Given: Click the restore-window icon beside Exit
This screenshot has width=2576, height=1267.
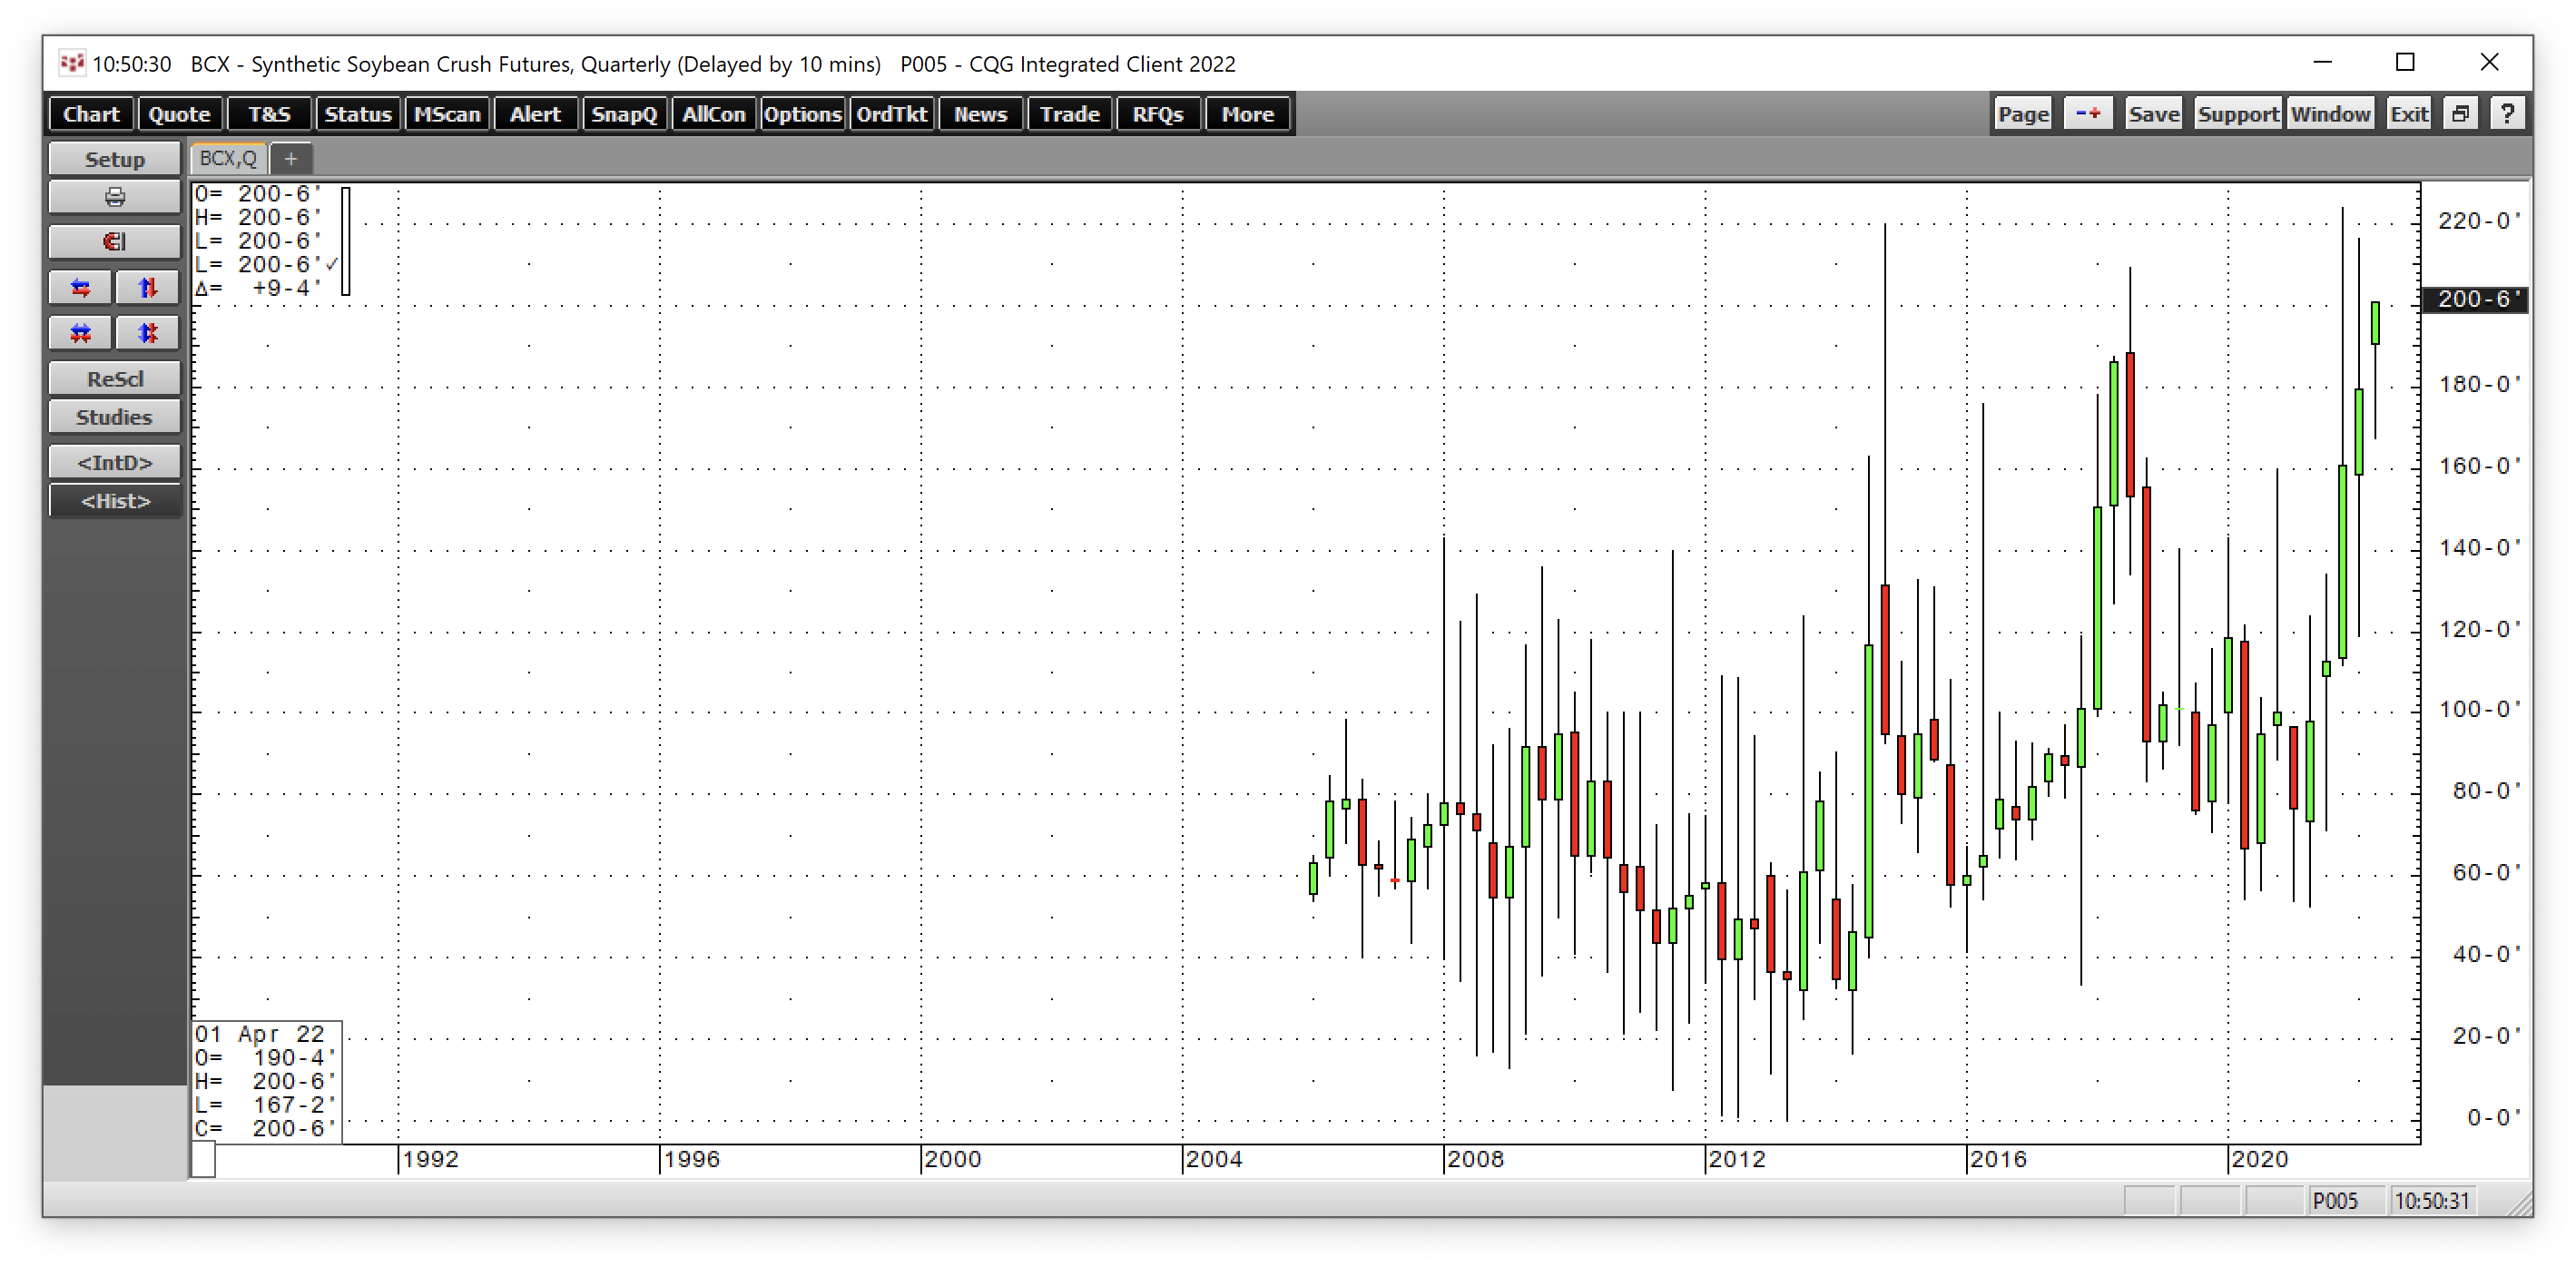Looking at the screenshot, I should 2461,114.
